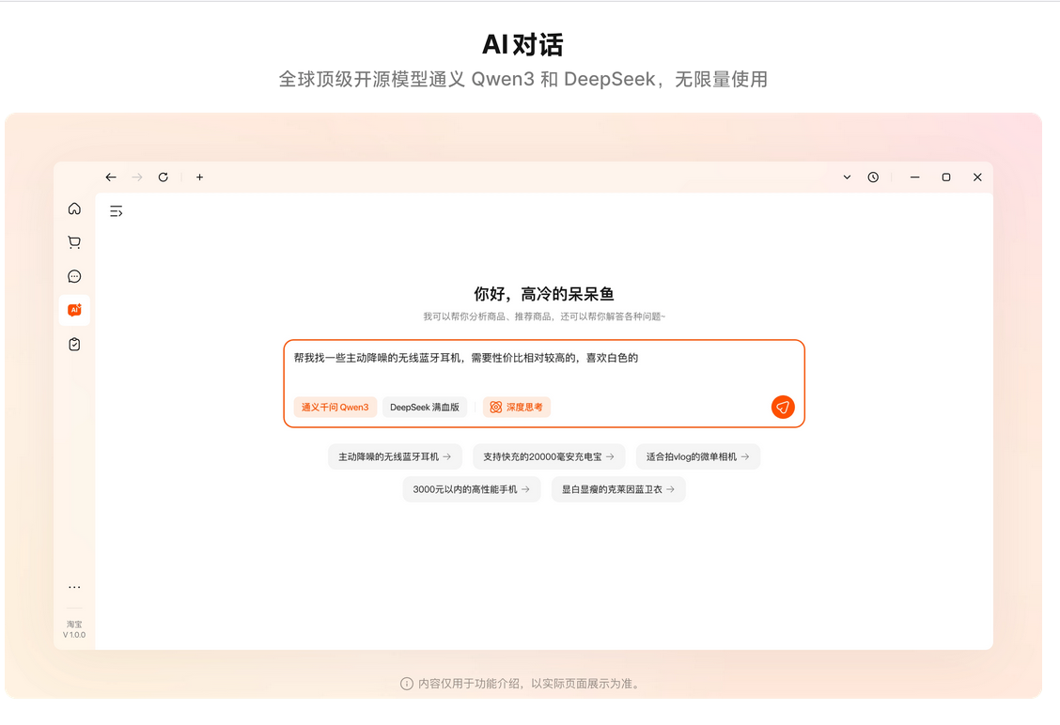Click greeting text 你好，高冷的呆呆鱼

pyautogui.click(x=543, y=294)
